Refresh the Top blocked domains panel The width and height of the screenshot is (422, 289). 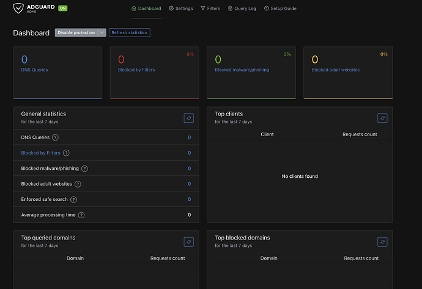point(382,242)
